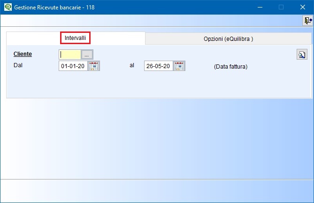
Task: Click the Dal date field 01-01-20
Action: coord(73,66)
